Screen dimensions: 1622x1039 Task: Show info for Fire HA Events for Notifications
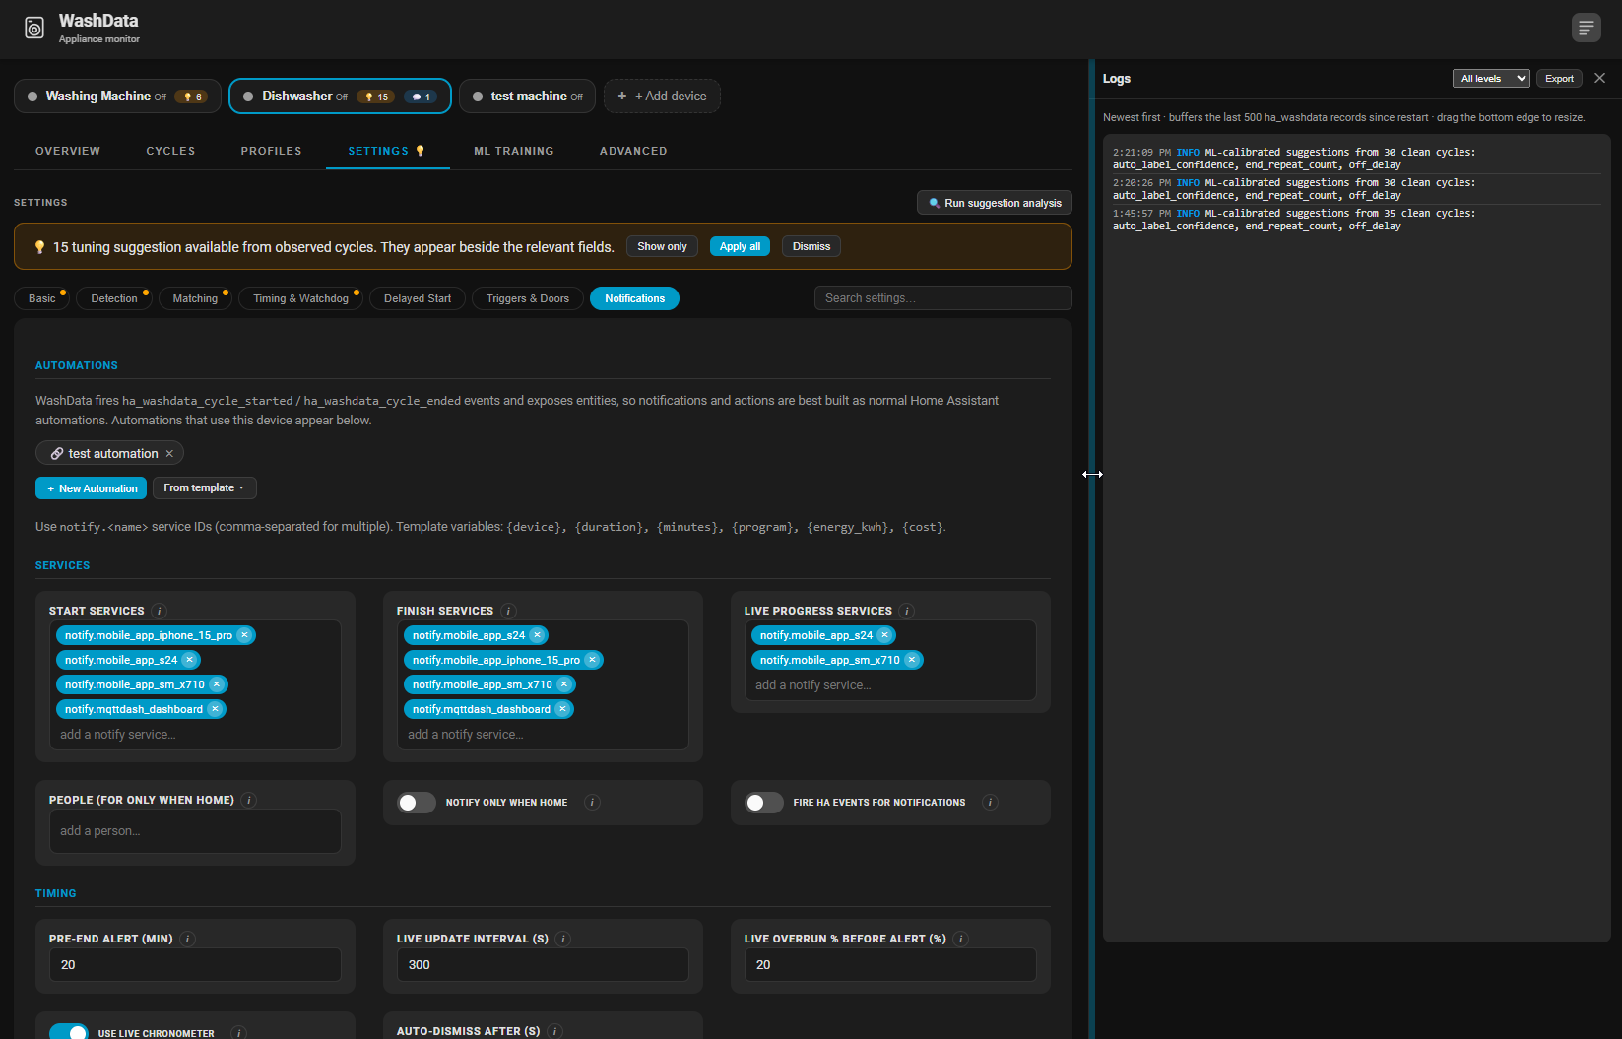[x=991, y=803]
